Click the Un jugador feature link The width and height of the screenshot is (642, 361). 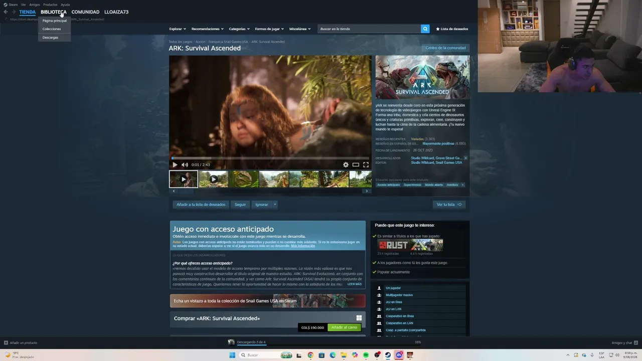[x=393, y=288]
